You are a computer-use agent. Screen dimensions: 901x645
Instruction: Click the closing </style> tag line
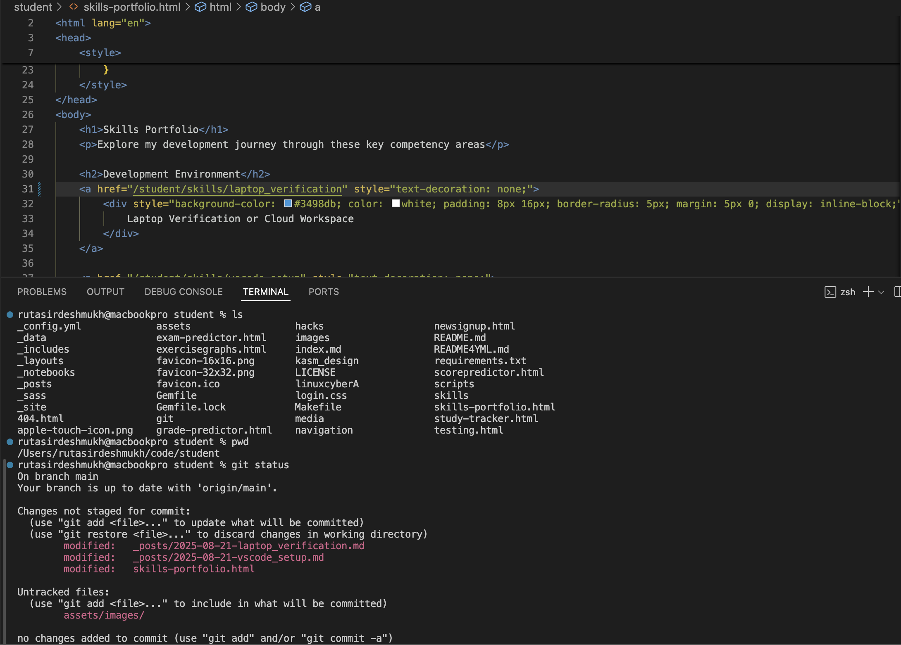(103, 85)
